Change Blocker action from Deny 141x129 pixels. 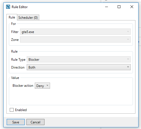42,86
